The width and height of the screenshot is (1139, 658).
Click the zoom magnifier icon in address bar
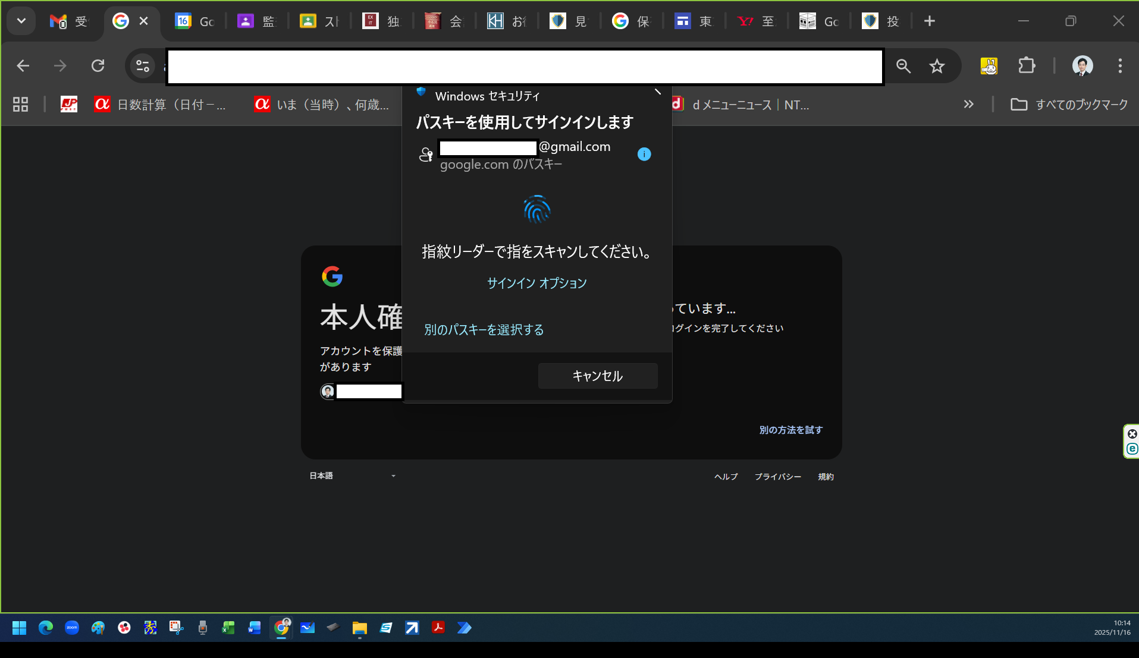tap(903, 66)
